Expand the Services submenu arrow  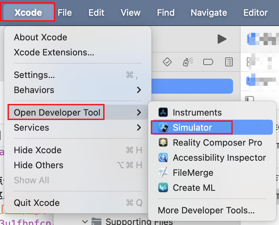coord(139,128)
